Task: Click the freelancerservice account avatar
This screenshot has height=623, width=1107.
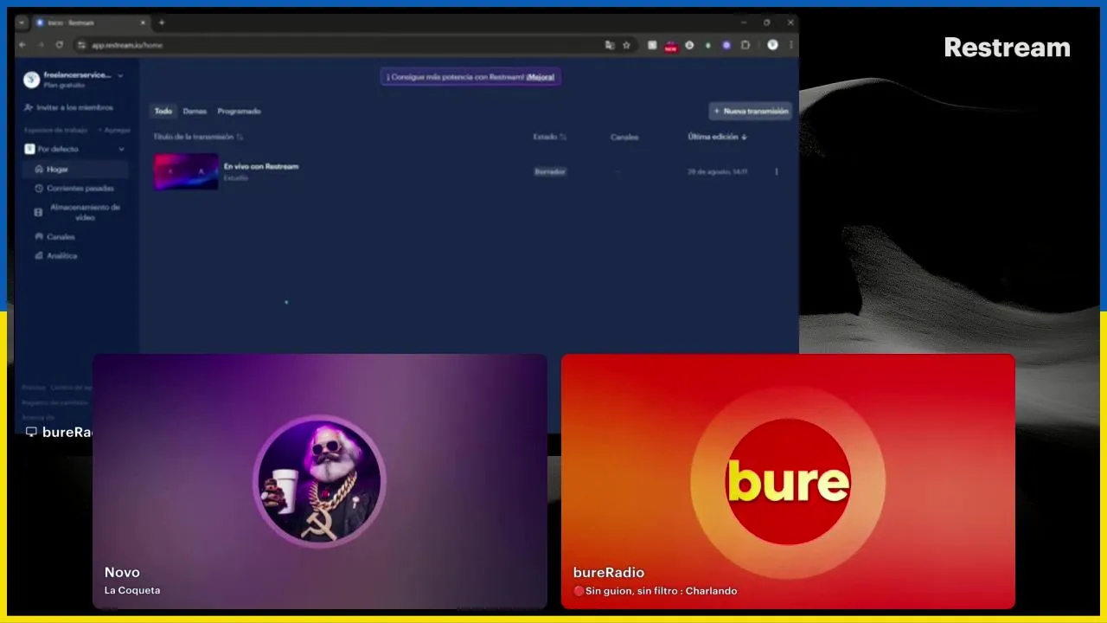Action: 32,80
